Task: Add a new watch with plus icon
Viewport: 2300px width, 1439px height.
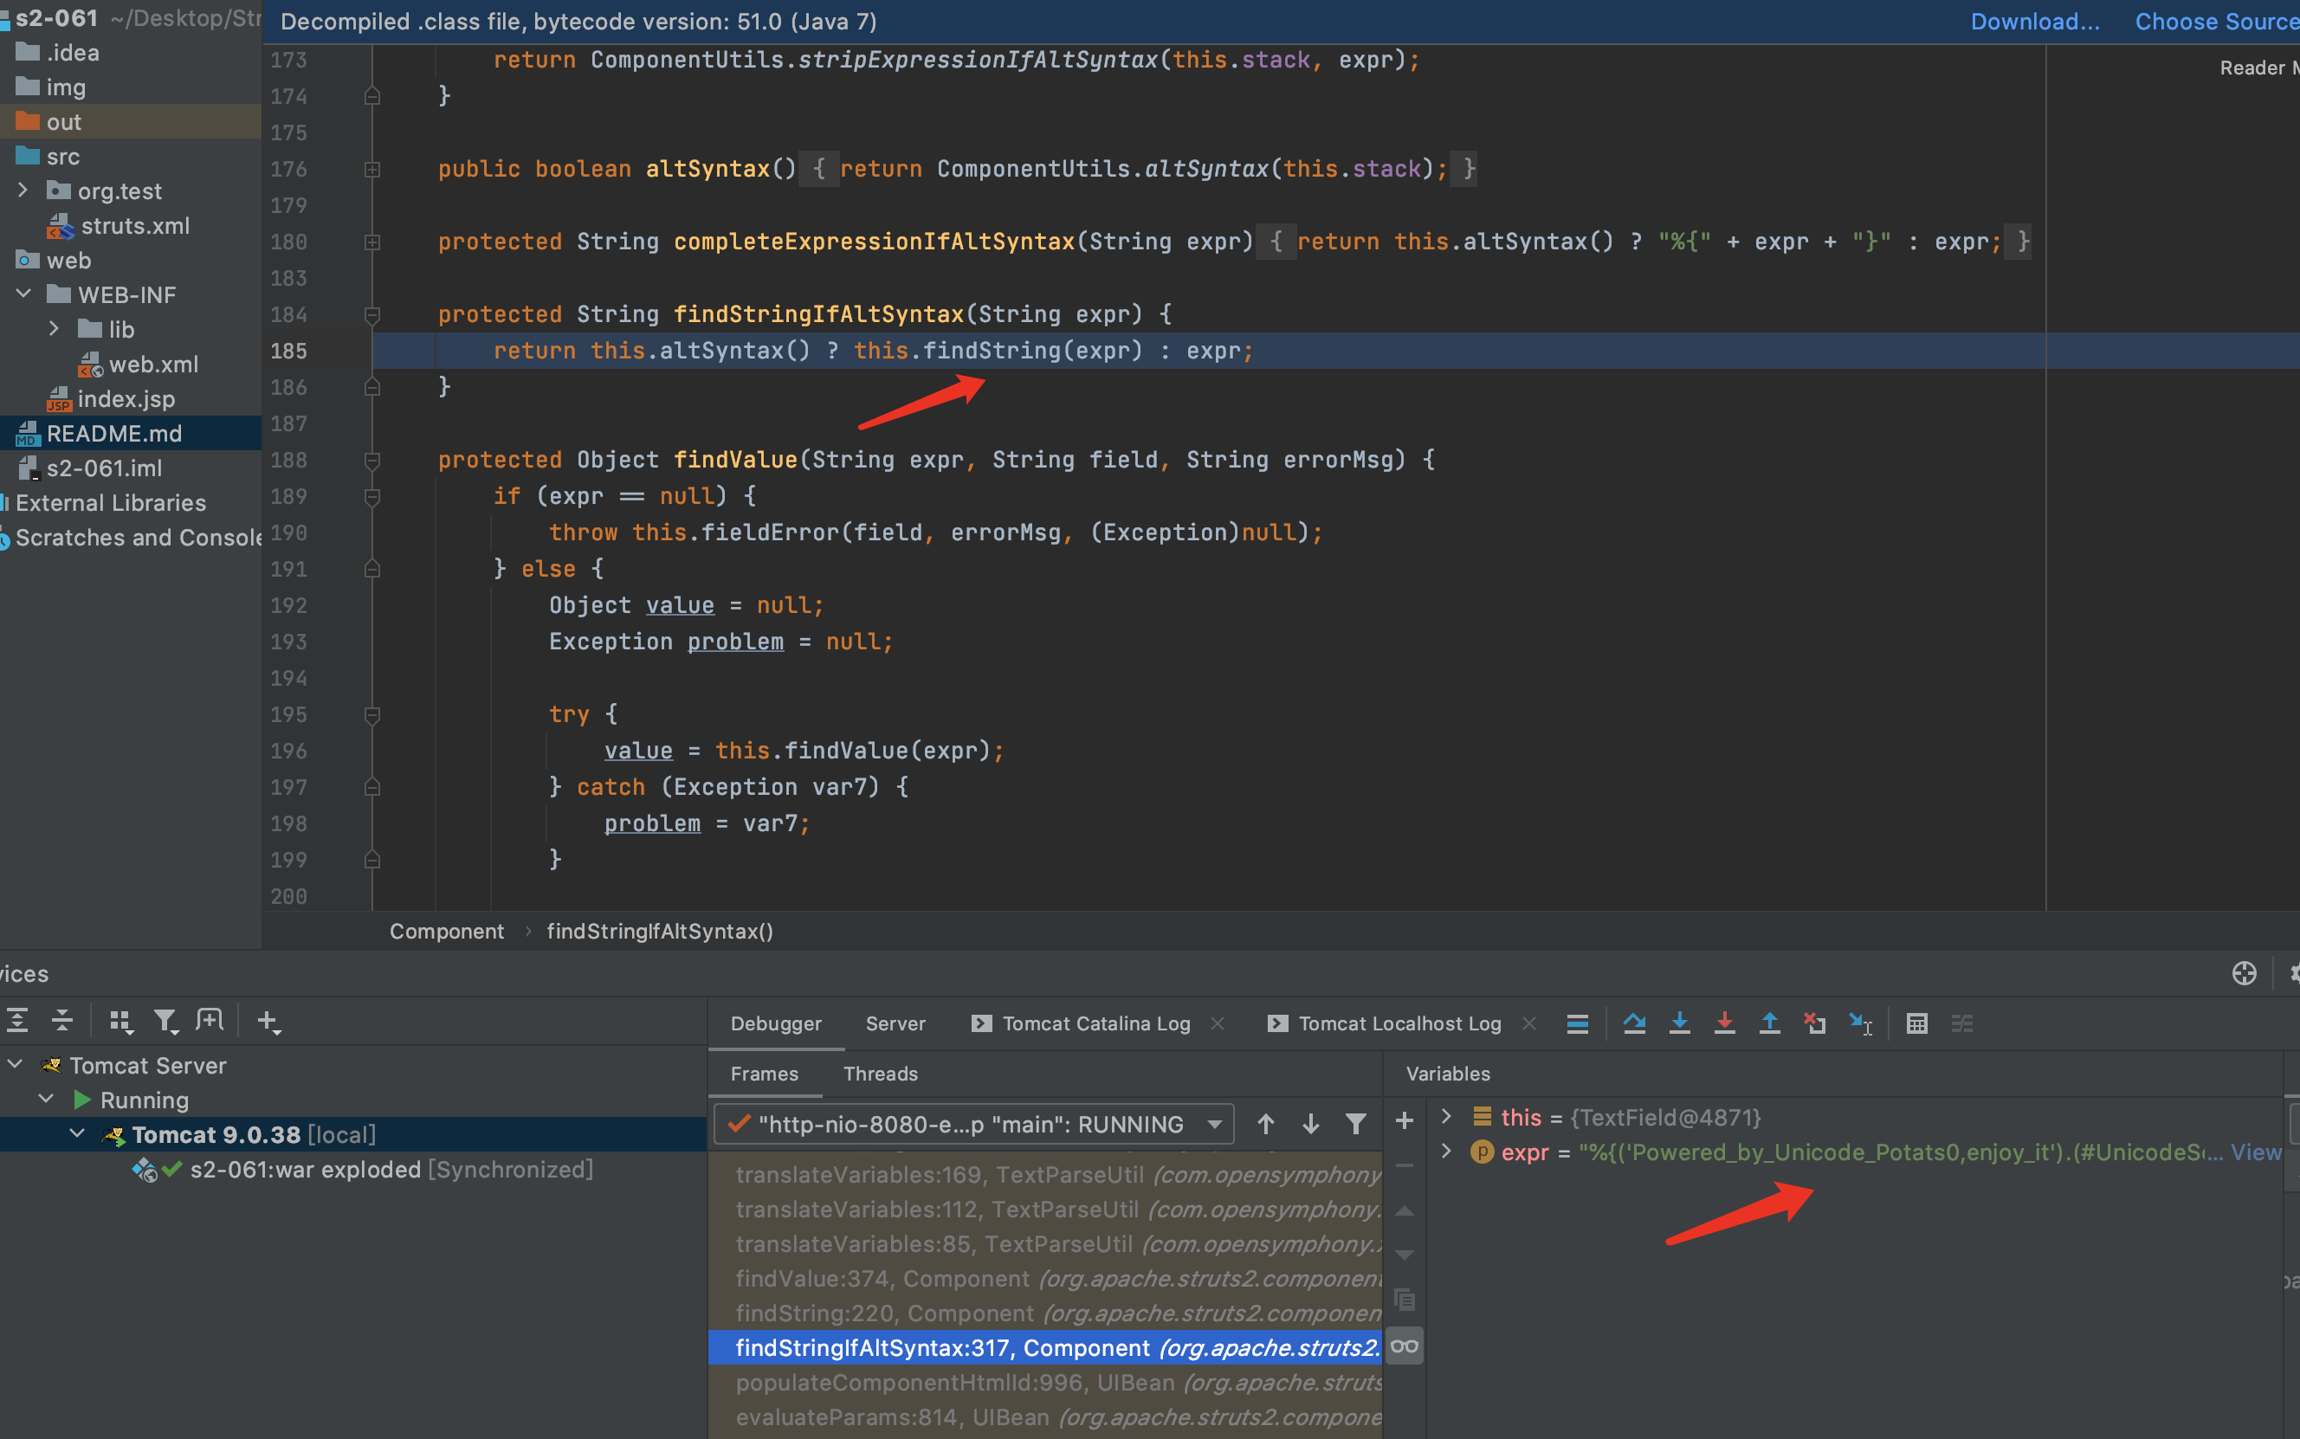Action: 1405,1121
